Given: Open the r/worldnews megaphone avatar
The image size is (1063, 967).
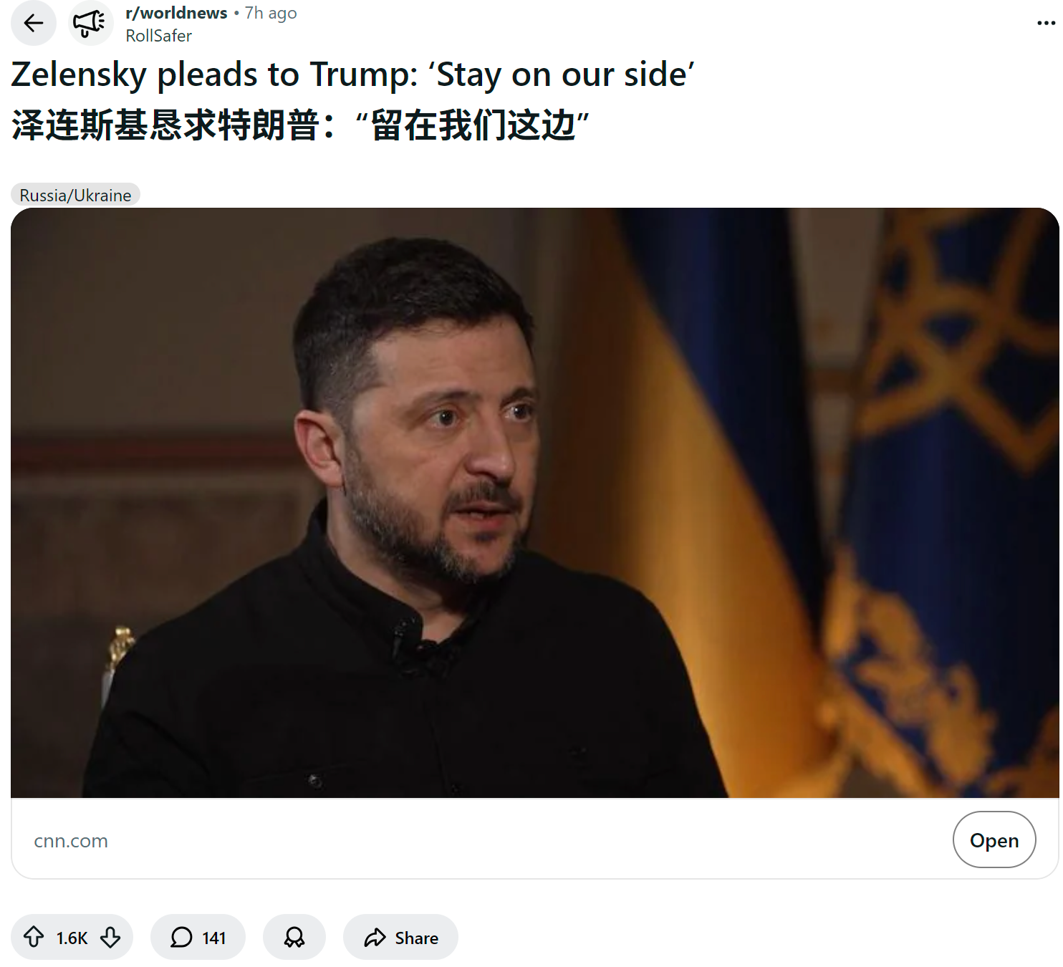Looking at the screenshot, I should (90, 23).
